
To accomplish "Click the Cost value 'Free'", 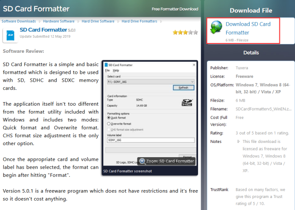I will [239, 118].
